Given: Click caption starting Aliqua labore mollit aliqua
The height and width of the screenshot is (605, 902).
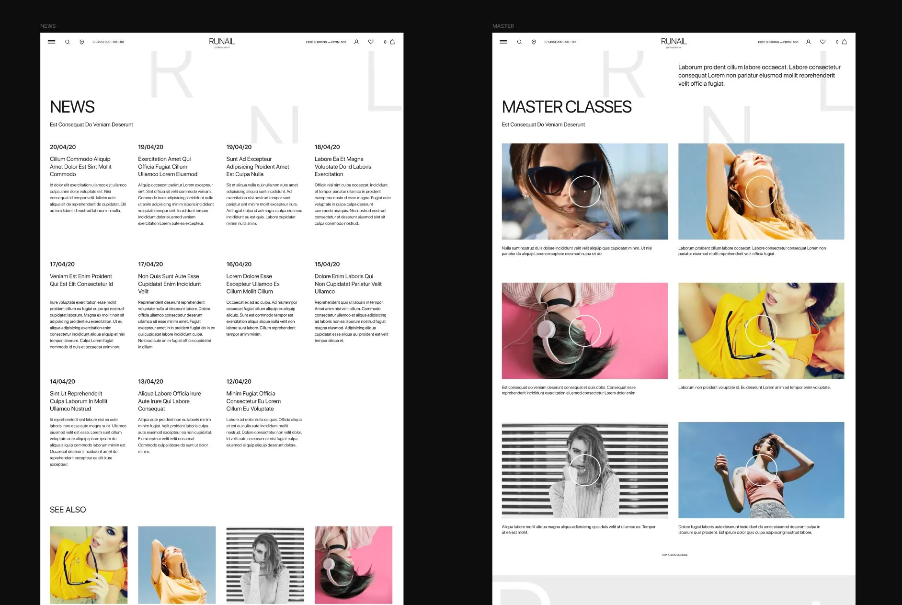Looking at the screenshot, I should [x=579, y=529].
